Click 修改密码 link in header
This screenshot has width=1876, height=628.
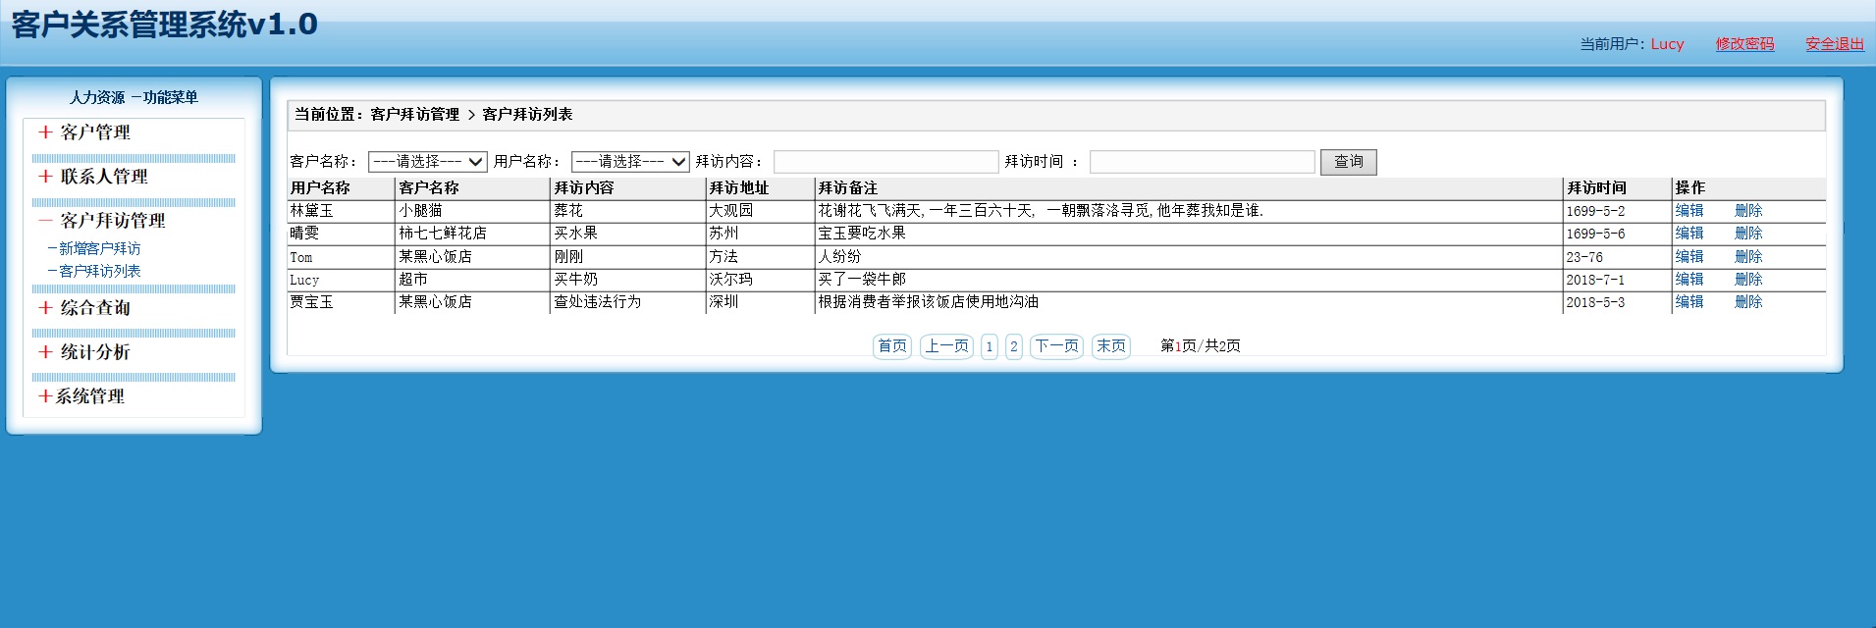[1744, 44]
